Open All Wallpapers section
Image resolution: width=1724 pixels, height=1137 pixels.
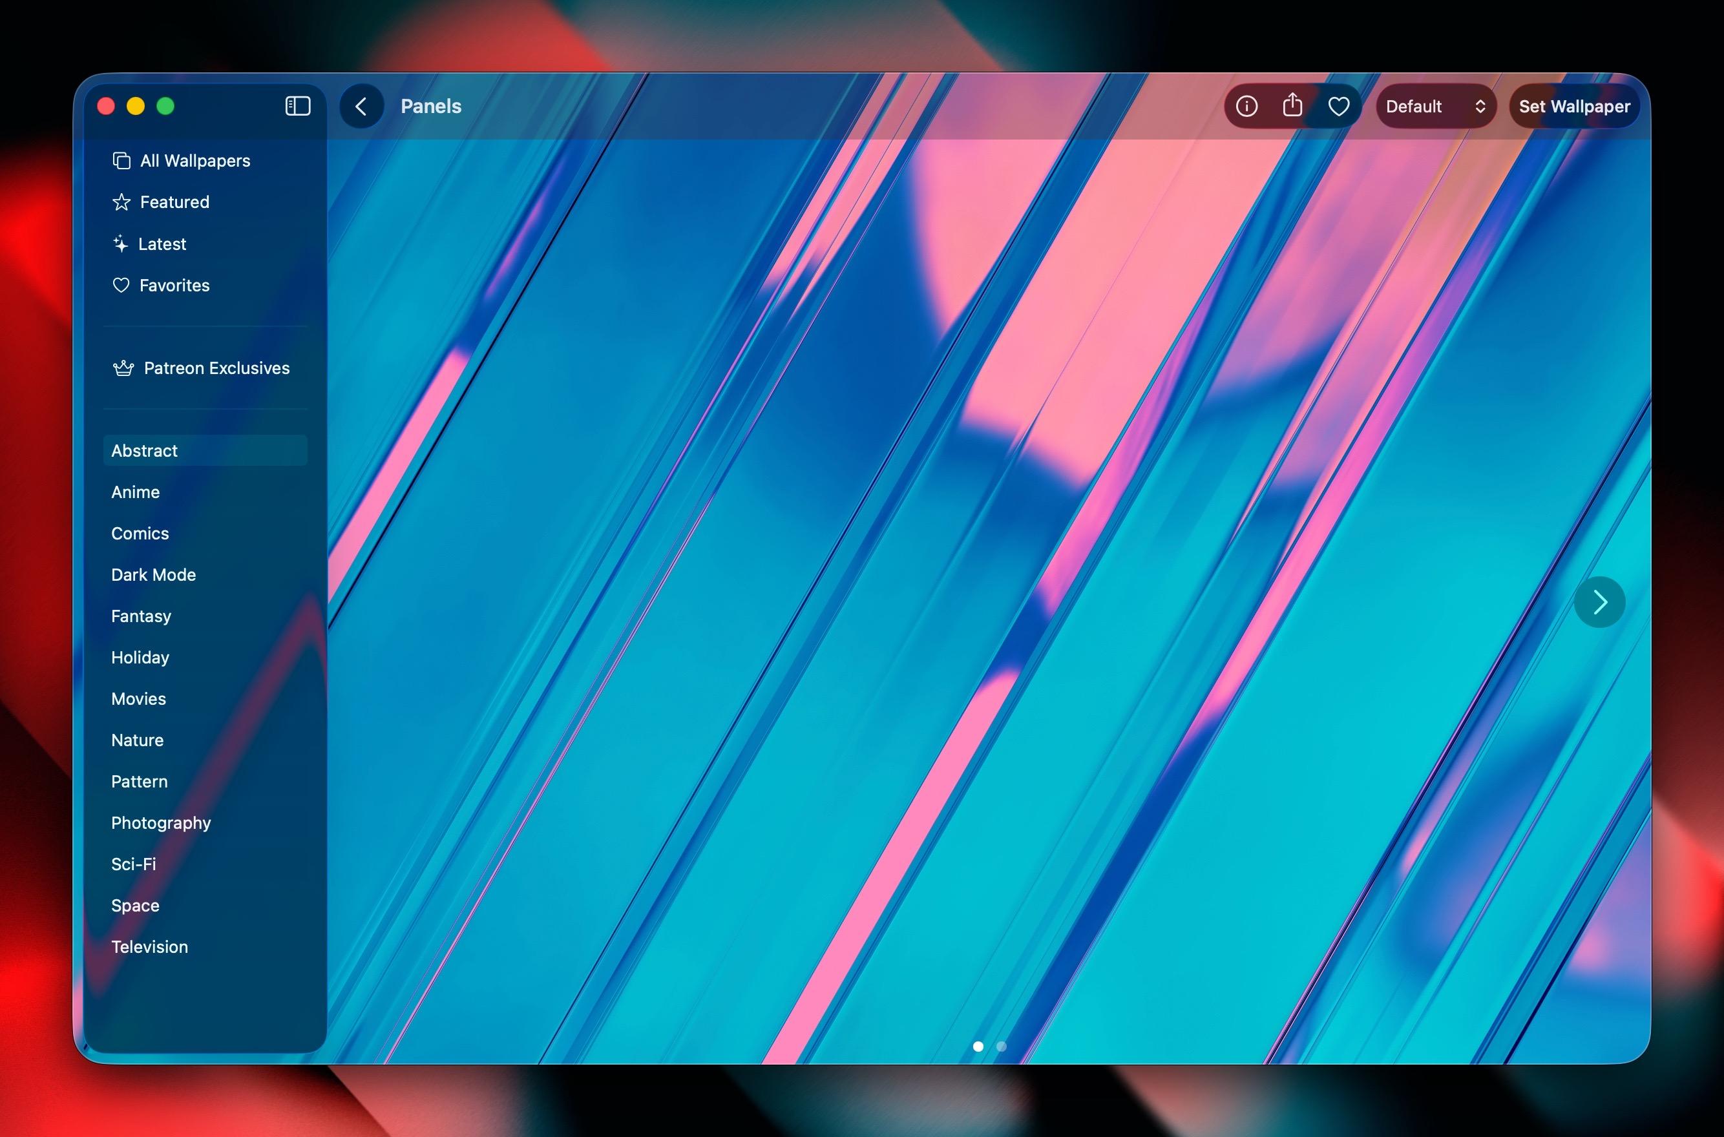(205, 161)
